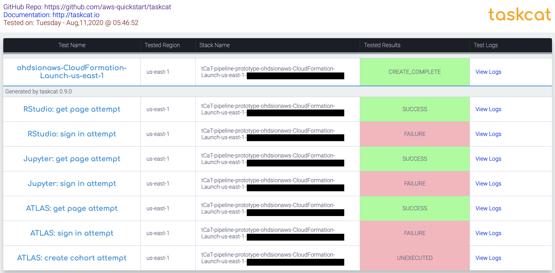This screenshot has width=555, height=273.
Task: View Logs for ATLAS create cohort attempt
Action: pyautogui.click(x=488, y=258)
